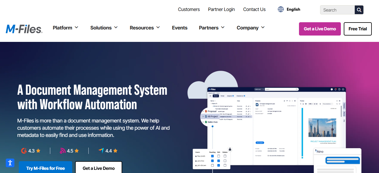Toggle Reading checkbox for John Brown
The height and width of the screenshot is (173, 379).
[212, 165]
